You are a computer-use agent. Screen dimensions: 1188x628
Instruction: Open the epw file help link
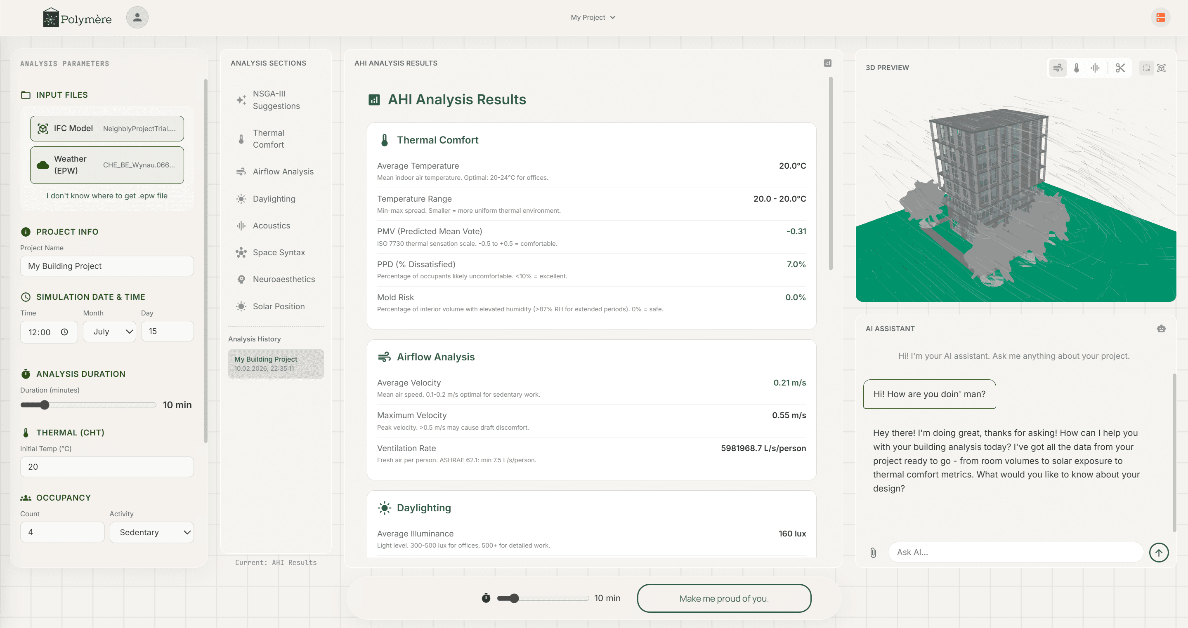106,195
